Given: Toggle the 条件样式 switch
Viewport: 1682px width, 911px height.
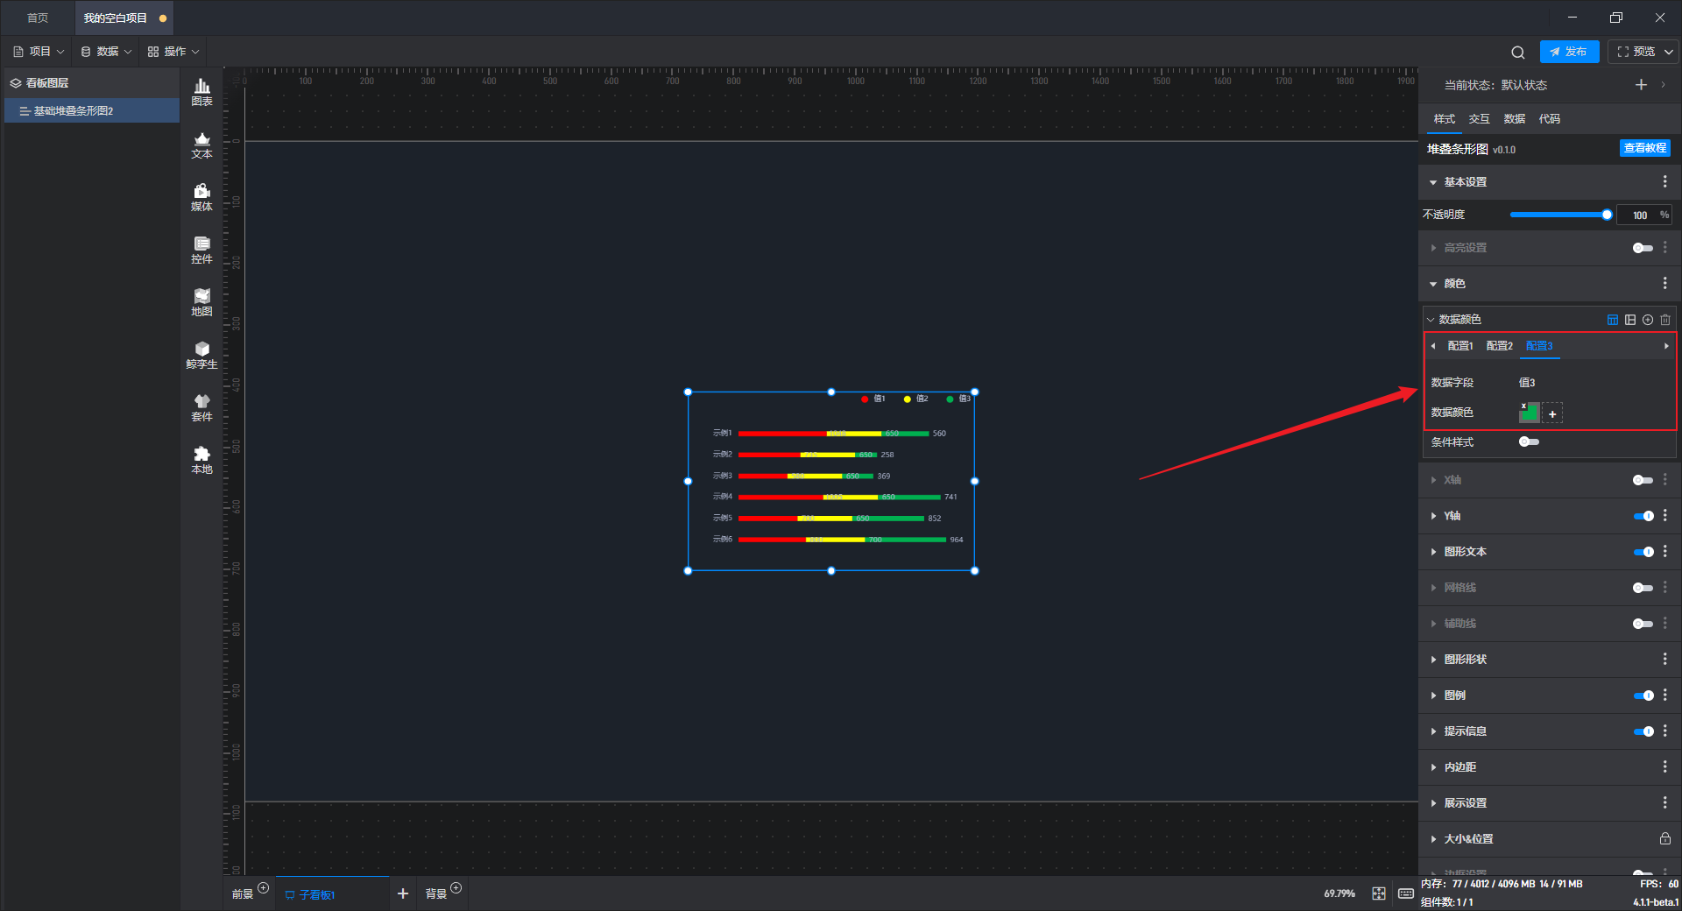Looking at the screenshot, I should [x=1529, y=441].
